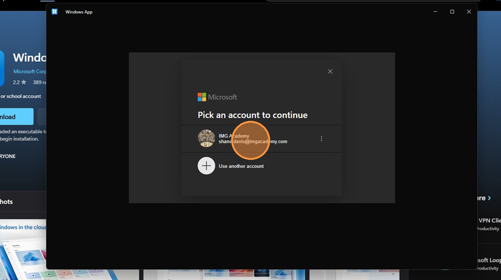Screen dimensions: 501x280
Task: Open the three-dot menu for IMG Academy account
Action: [x=321, y=139]
